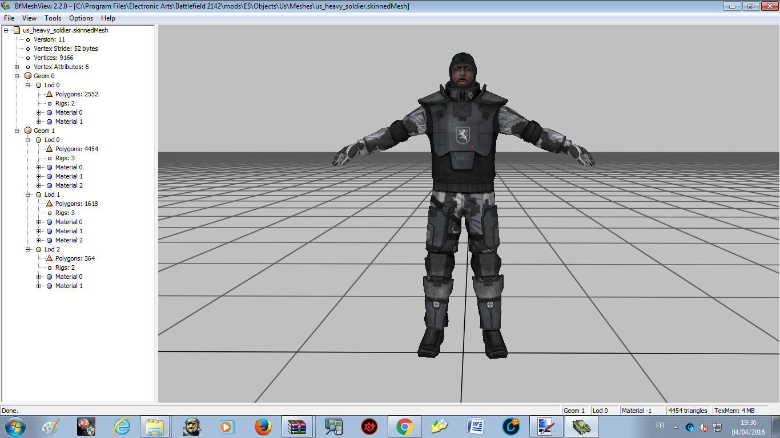Click the triangle icon beside Polygons: 1618
This screenshot has height=438, width=780.
point(49,204)
